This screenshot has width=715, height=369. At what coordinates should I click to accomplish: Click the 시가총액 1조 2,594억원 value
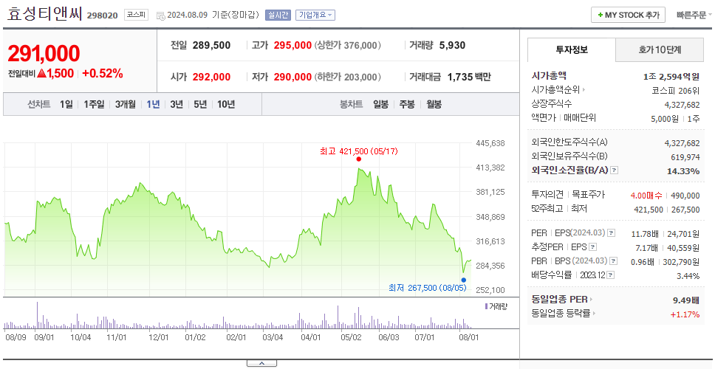click(x=671, y=77)
